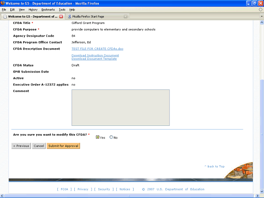Open the tab list dropdown arrow
Screen dimensions: 264x198
pyautogui.click(x=262, y=16)
